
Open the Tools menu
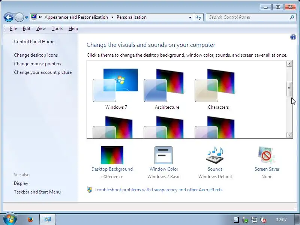[57, 28]
